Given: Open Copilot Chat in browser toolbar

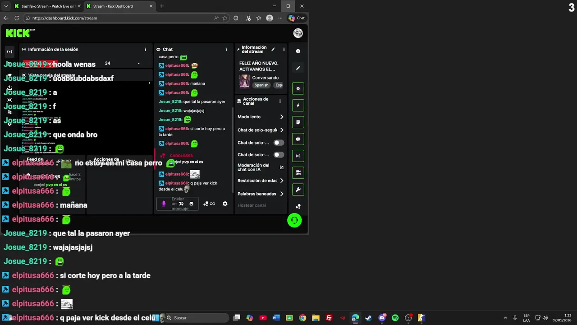Looking at the screenshot, I should pyautogui.click(x=297, y=18).
